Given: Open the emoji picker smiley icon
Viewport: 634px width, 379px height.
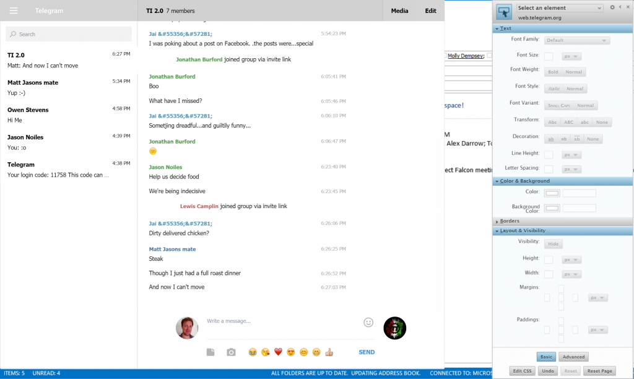Looking at the screenshot, I should click(368, 323).
